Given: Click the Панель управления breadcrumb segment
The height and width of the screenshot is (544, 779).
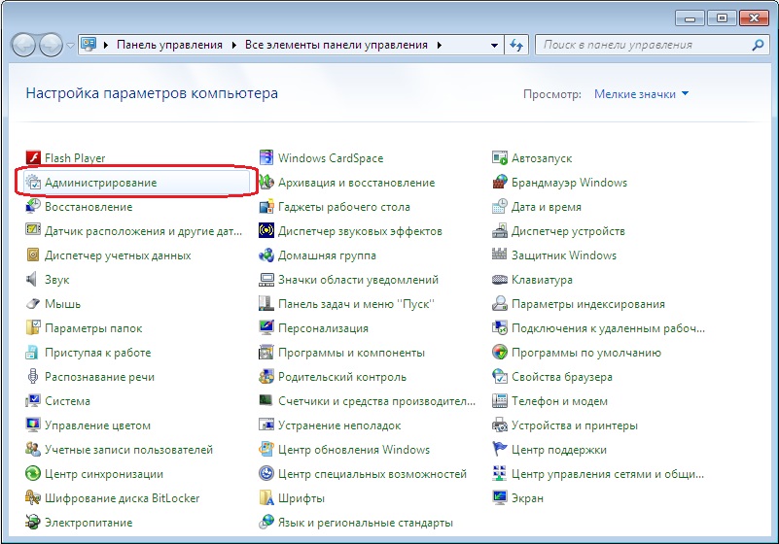Looking at the screenshot, I should [169, 45].
